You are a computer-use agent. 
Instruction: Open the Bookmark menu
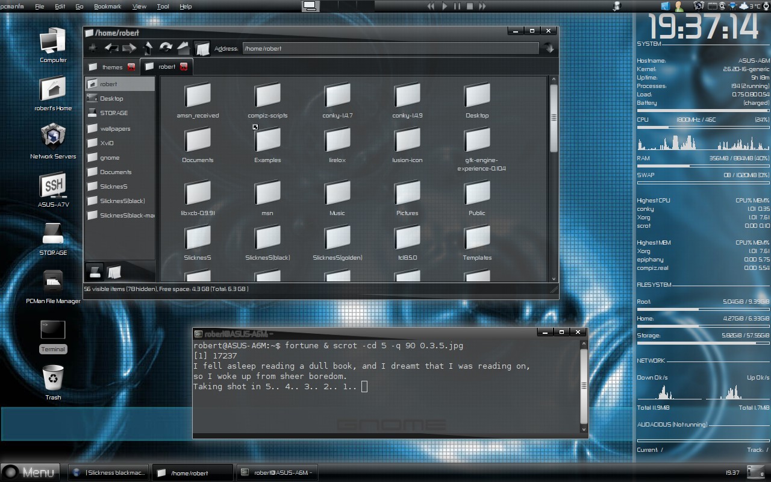pos(108,6)
